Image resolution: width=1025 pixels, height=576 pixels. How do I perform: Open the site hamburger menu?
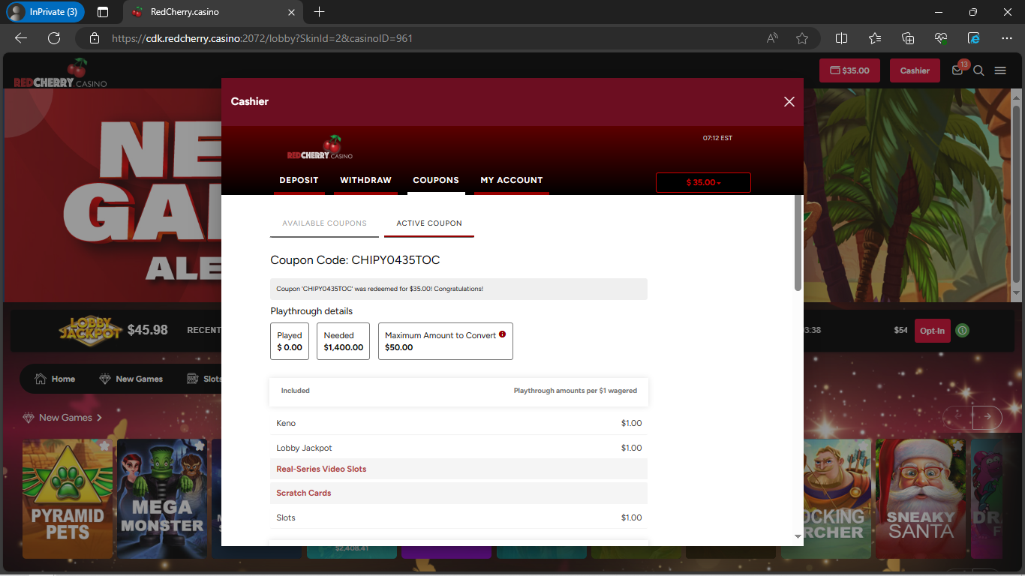1000,70
